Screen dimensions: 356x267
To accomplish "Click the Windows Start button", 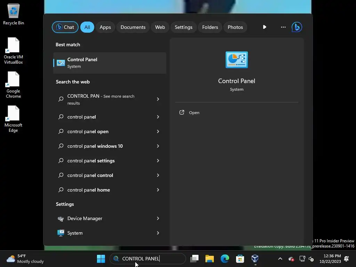I will pos(101,259).
